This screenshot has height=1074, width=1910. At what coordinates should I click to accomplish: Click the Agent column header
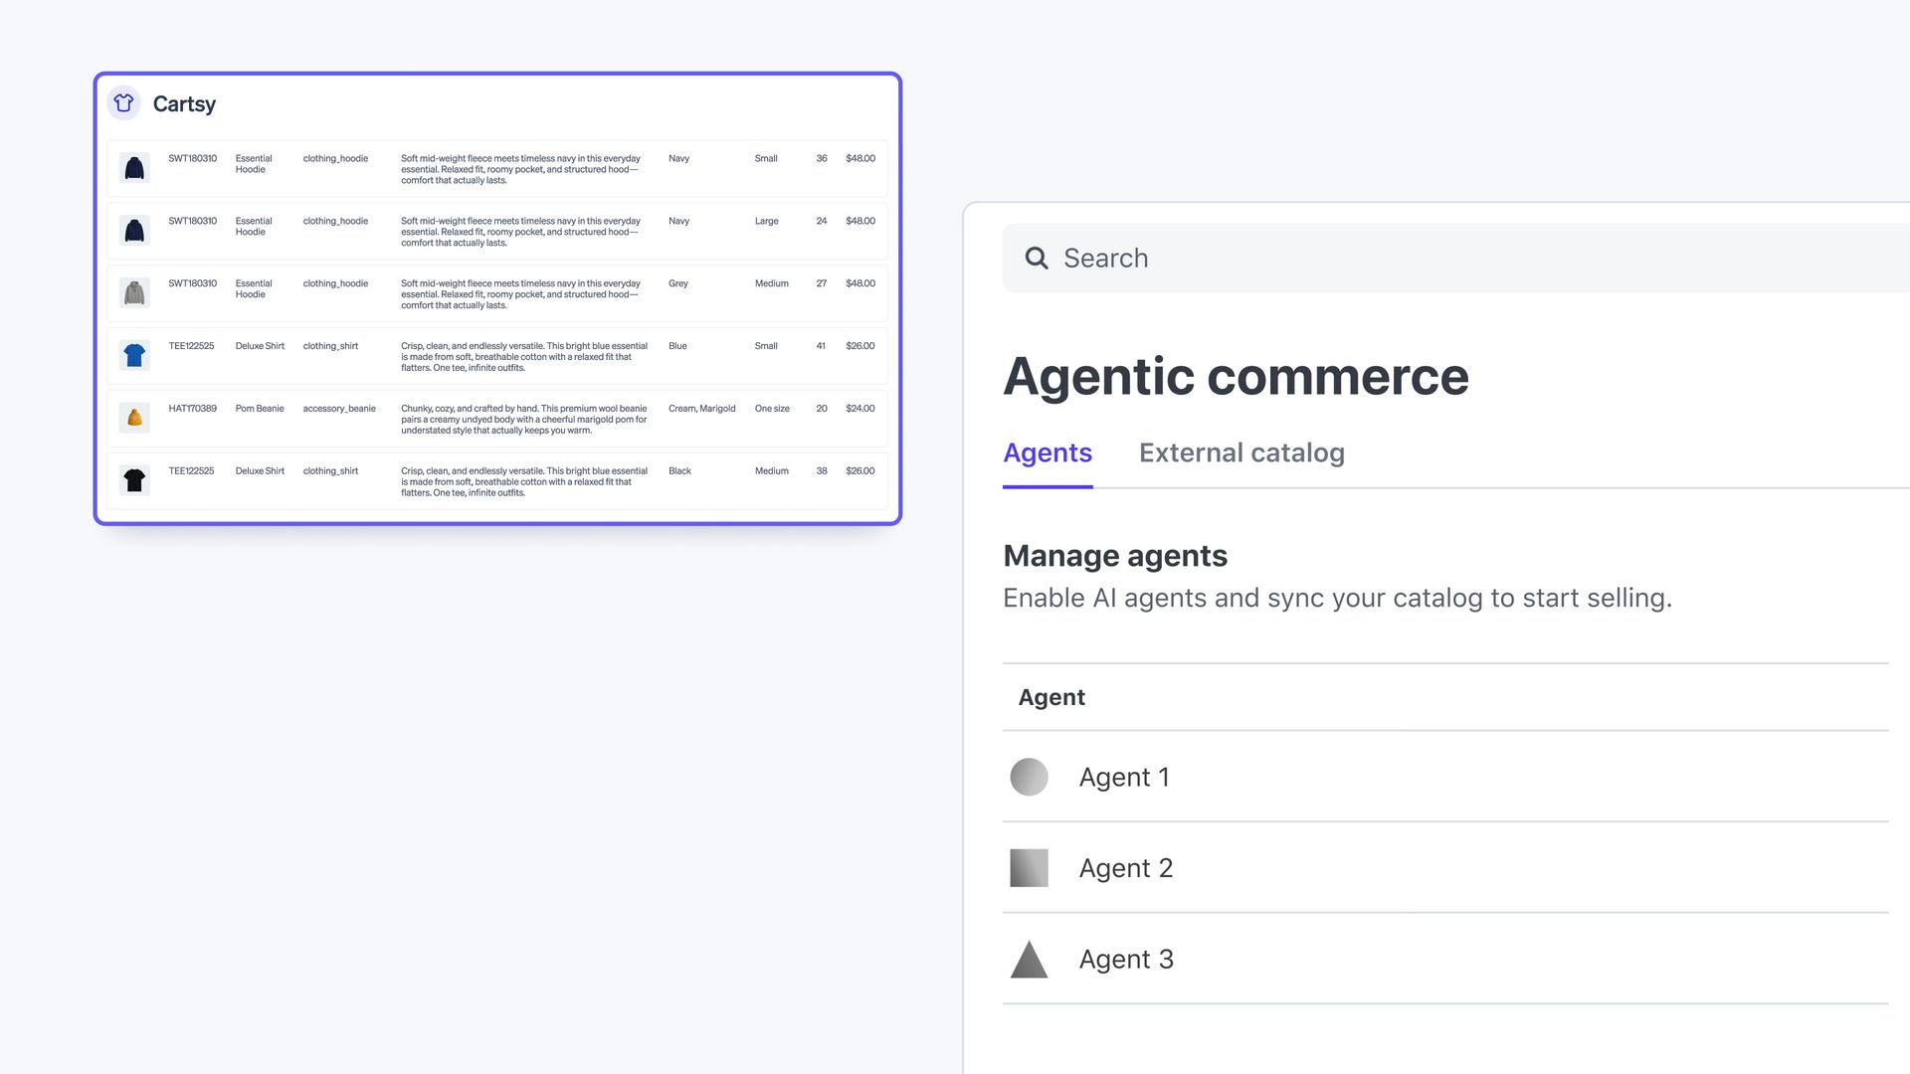[1051, 698]
